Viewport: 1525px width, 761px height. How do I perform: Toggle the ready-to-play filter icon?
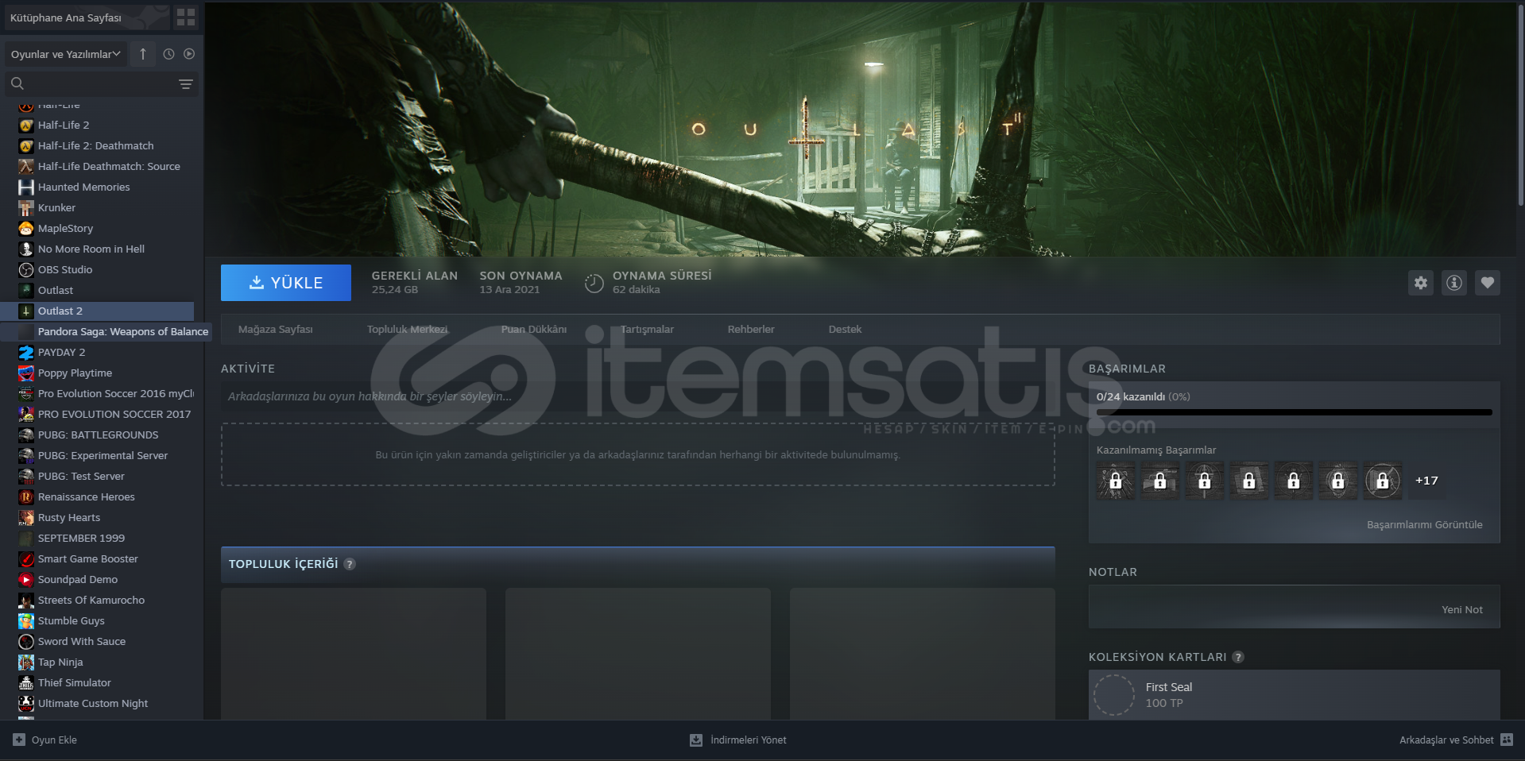(x=189, y=54)
